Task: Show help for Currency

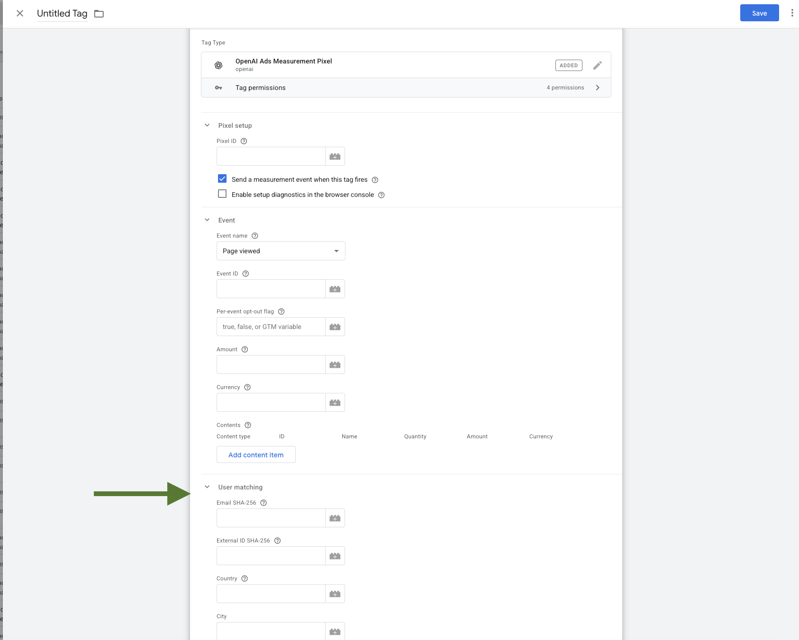Action: point(247,387)
